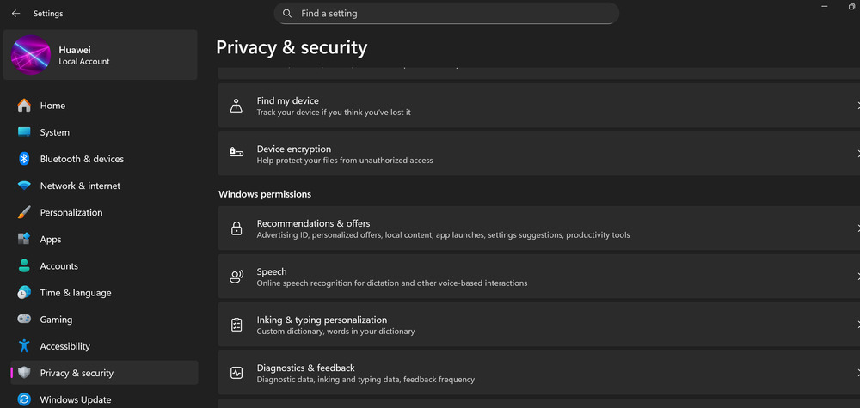
Task: Select the Accessibility figure icon
Action: click(x=24, y=346)
